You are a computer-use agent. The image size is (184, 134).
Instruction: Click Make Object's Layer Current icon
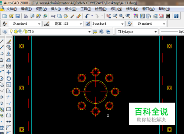coord(95,32)
